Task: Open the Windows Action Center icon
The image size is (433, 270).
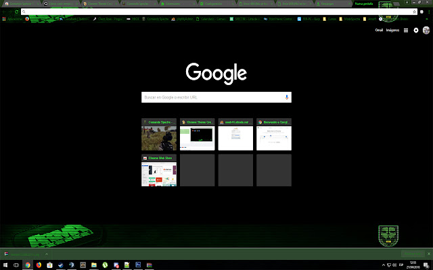Action: pyautogui.click(x=426, y=265)
